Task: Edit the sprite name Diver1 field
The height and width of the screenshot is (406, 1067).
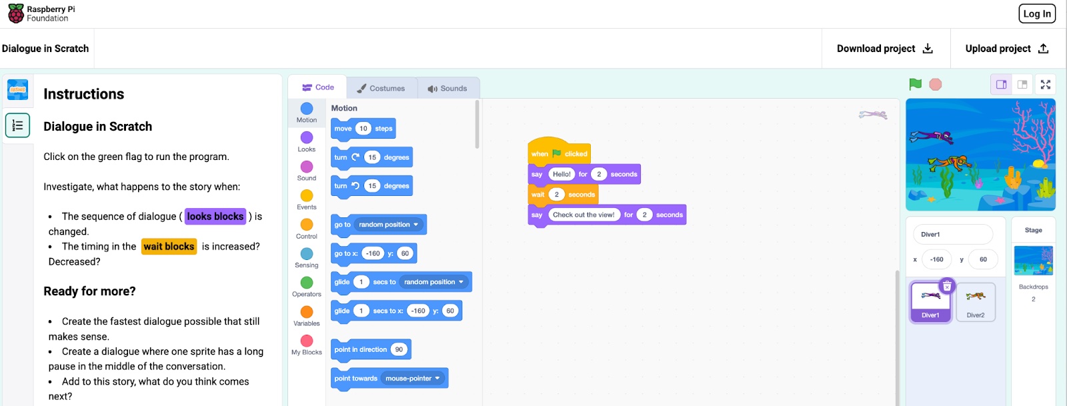Action: point(952,235)
